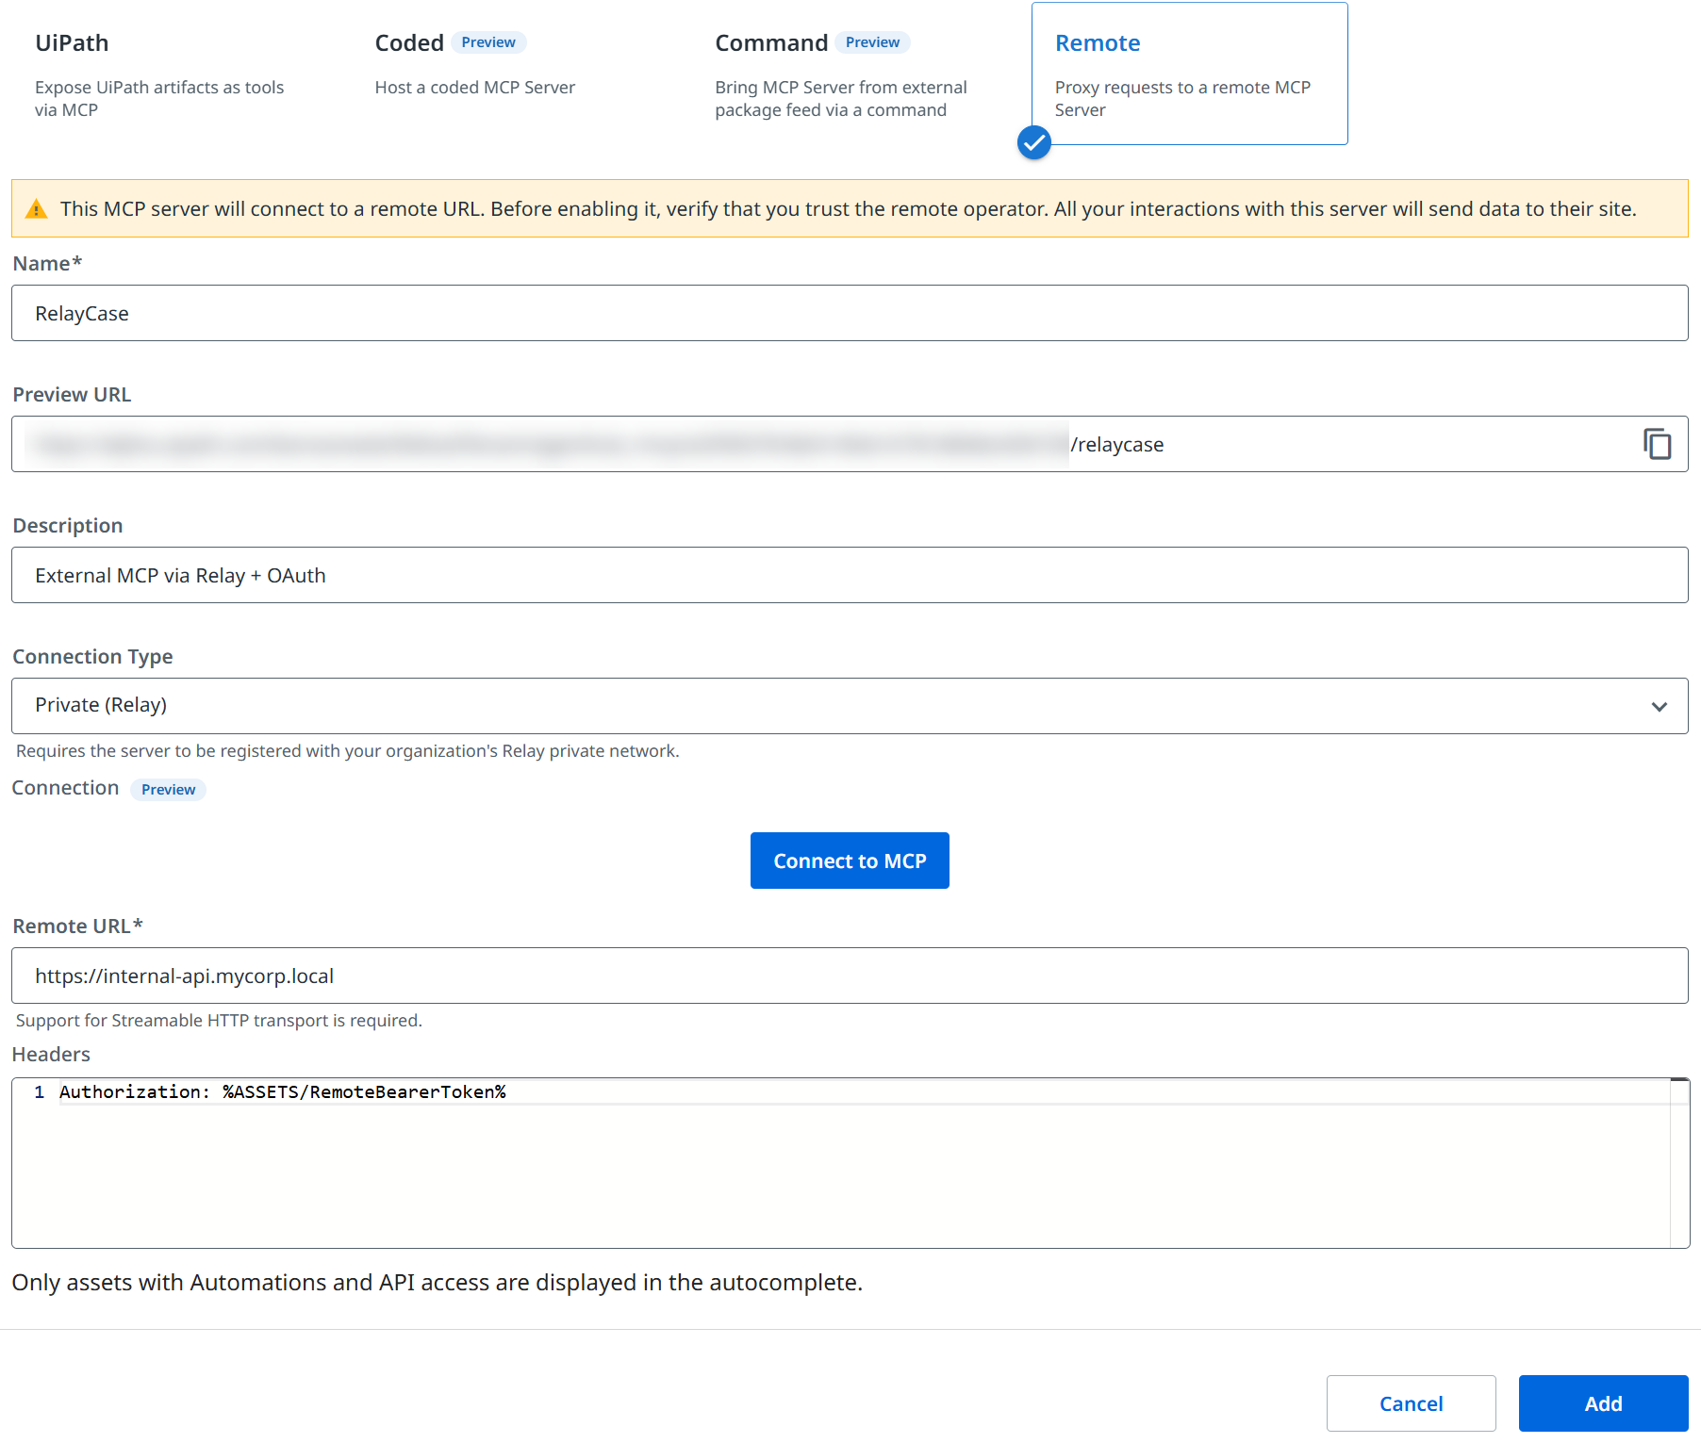Click the warning triangle icon in the banner

point(36,209)
